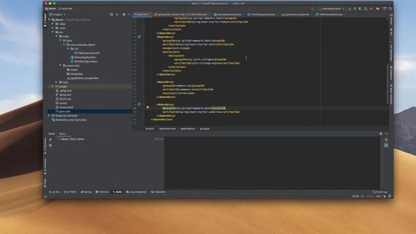Click the eye filter icon in Build panel
The image size is (416, 234).
click(51, 146)
